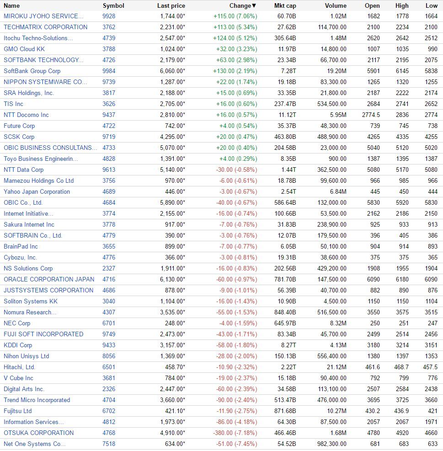Viewport: 443px width, 451px height.
Task: Open Nihon Unisys Ltd link
Action: pyautogui.click(x=26, y=356)
